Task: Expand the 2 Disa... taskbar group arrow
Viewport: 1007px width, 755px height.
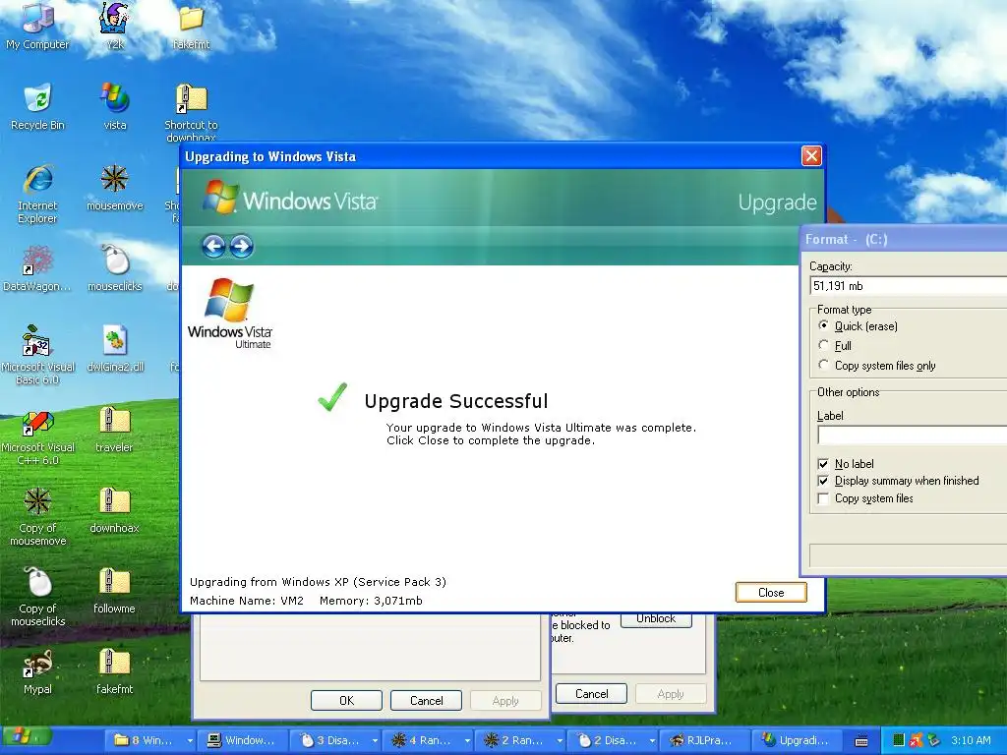Action: (653, 740)
